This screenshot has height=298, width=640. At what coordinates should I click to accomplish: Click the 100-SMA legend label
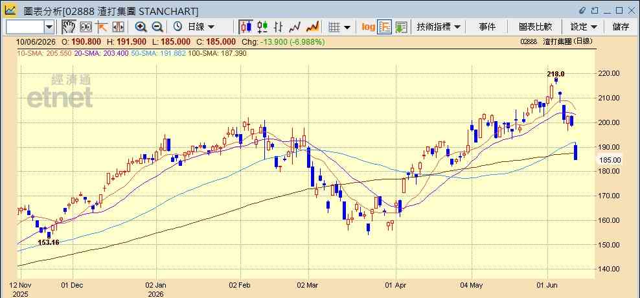click(x=217, y=53)
